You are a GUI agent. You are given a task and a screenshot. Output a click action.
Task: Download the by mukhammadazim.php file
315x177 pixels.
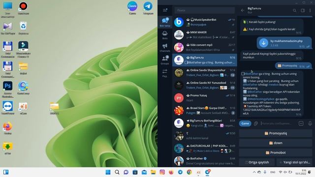[264, 43]
